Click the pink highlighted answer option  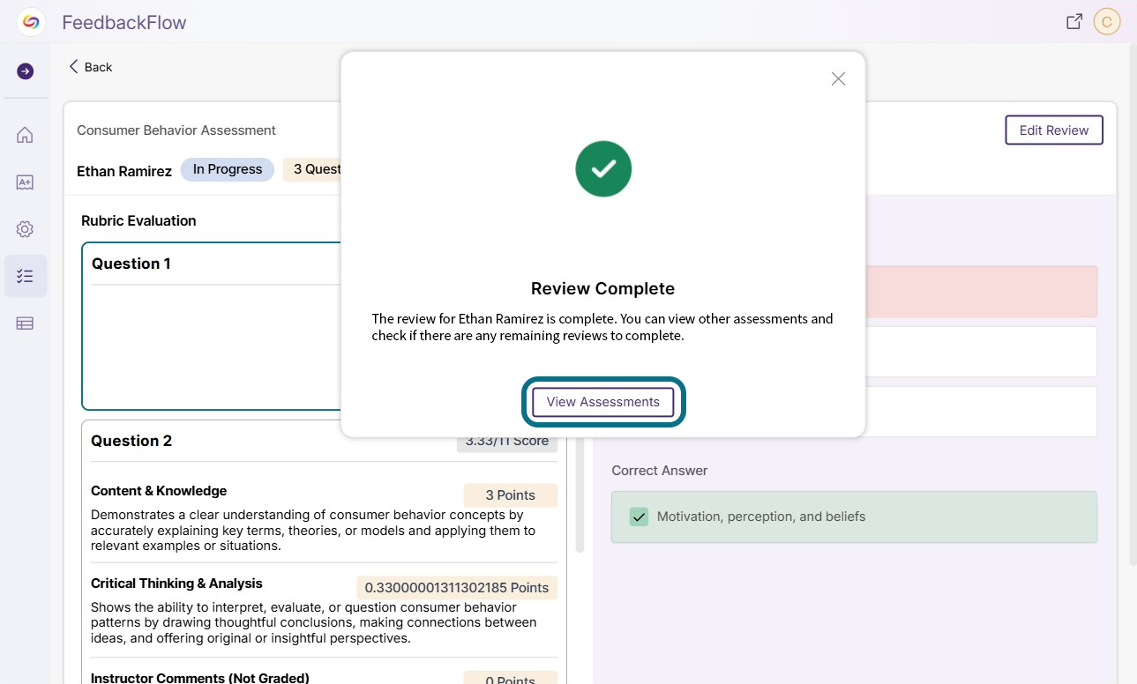pyautogui.click(x=982, y=292)
